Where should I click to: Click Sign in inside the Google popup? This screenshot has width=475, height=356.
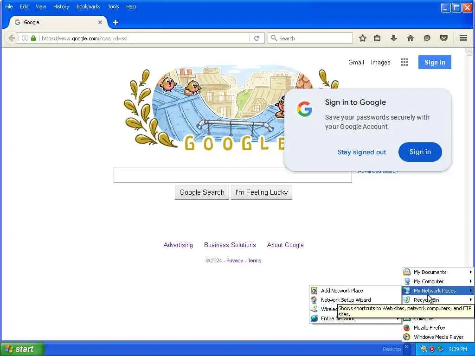click(x=420, y=152)
